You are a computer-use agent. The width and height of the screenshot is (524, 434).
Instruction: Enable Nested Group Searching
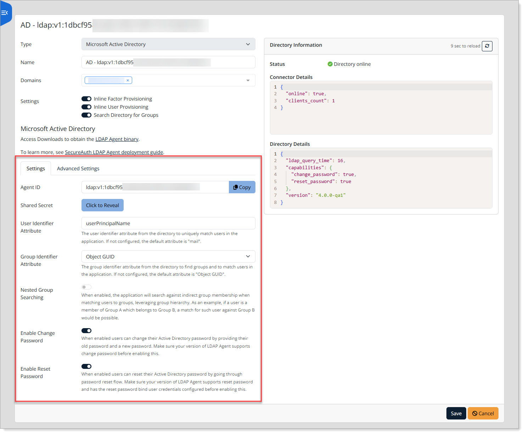[x=86, y=287]
